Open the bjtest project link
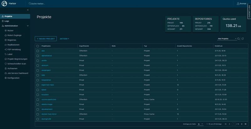 click(x=44, y=90)
